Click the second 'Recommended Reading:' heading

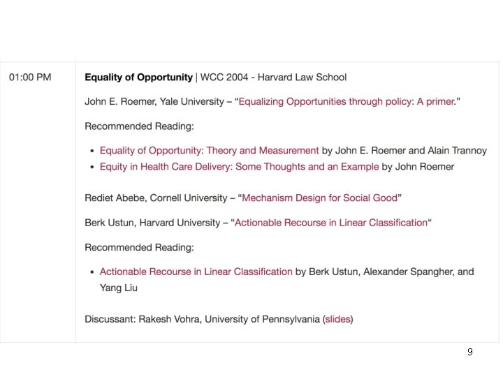(139, 247)
